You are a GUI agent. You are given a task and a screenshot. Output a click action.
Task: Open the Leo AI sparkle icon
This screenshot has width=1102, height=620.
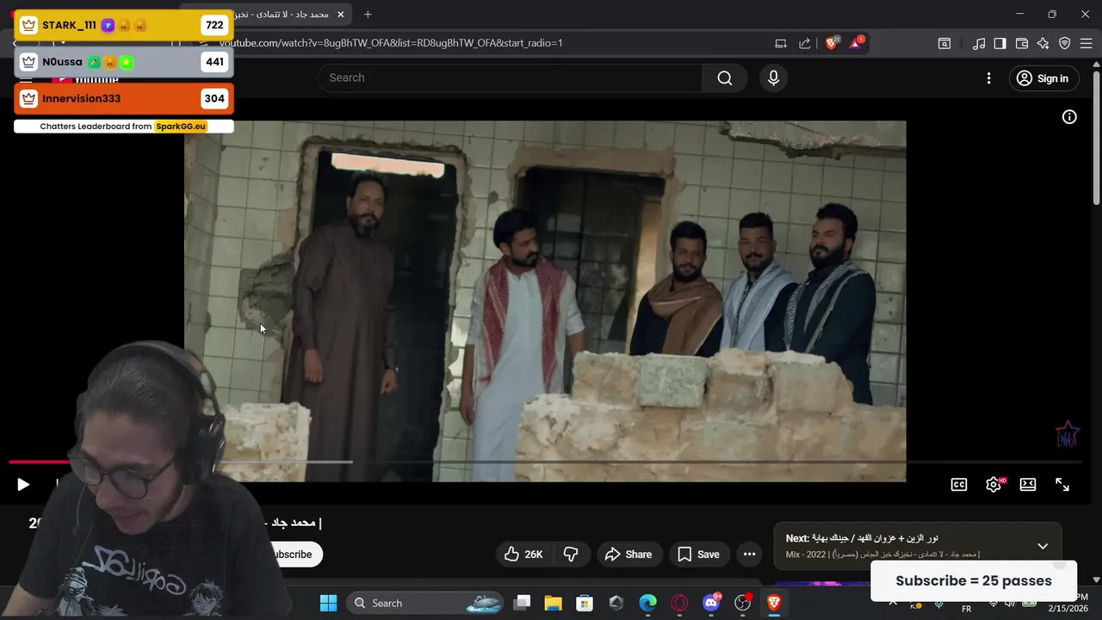point(1043,43)
